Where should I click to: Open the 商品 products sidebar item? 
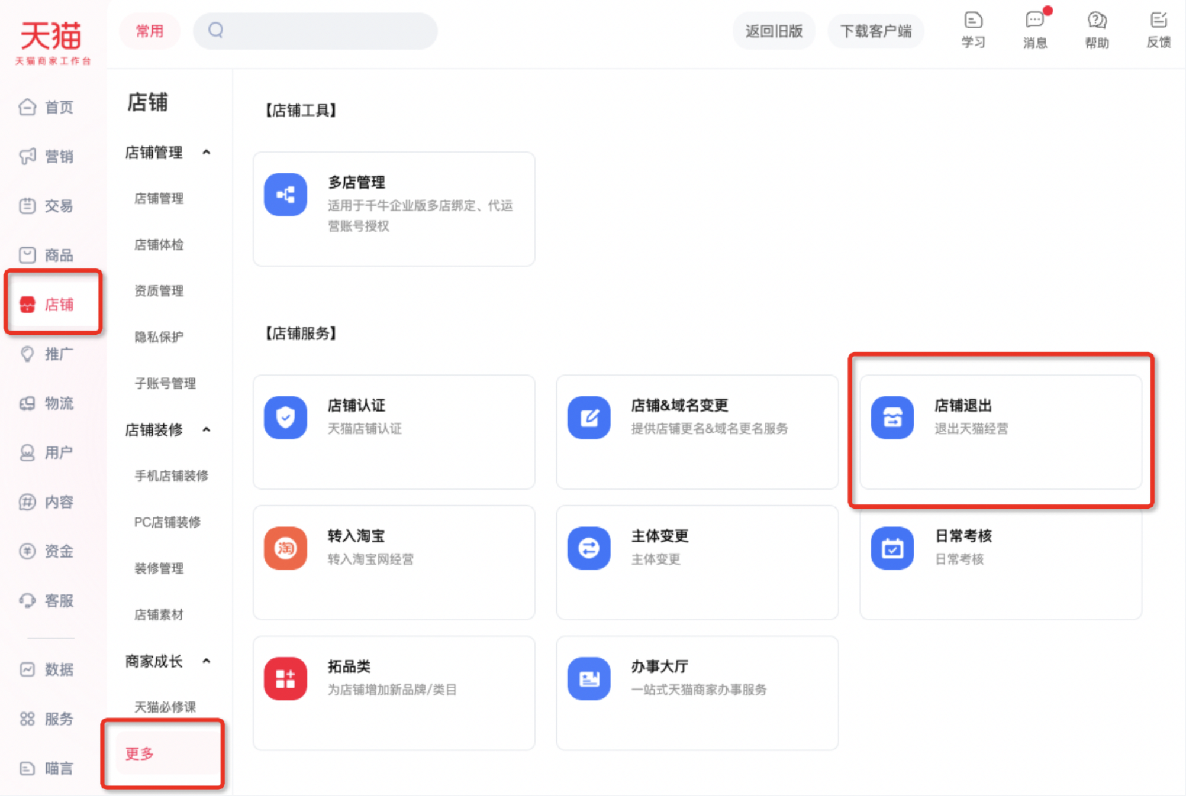pos(46,255)
